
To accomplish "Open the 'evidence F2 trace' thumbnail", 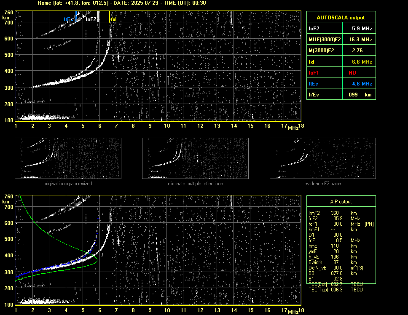I will click(323, 158).
